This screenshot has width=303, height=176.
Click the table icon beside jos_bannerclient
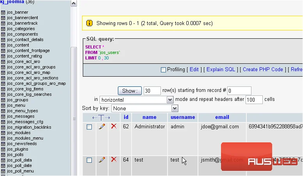[3, 18]
